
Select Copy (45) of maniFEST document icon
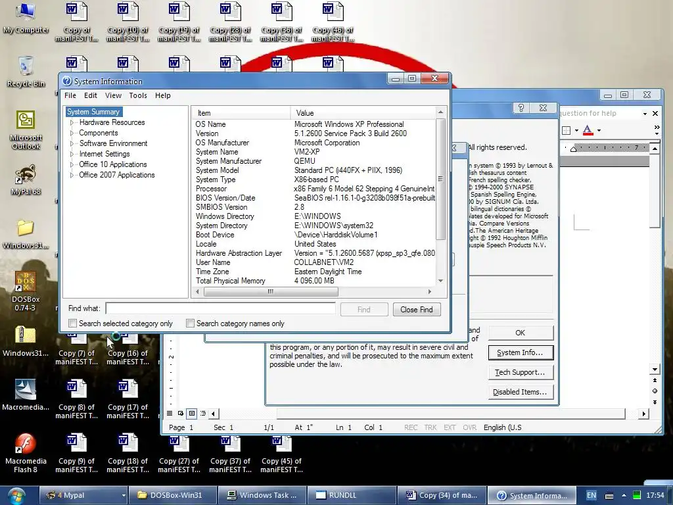point(281,452)
